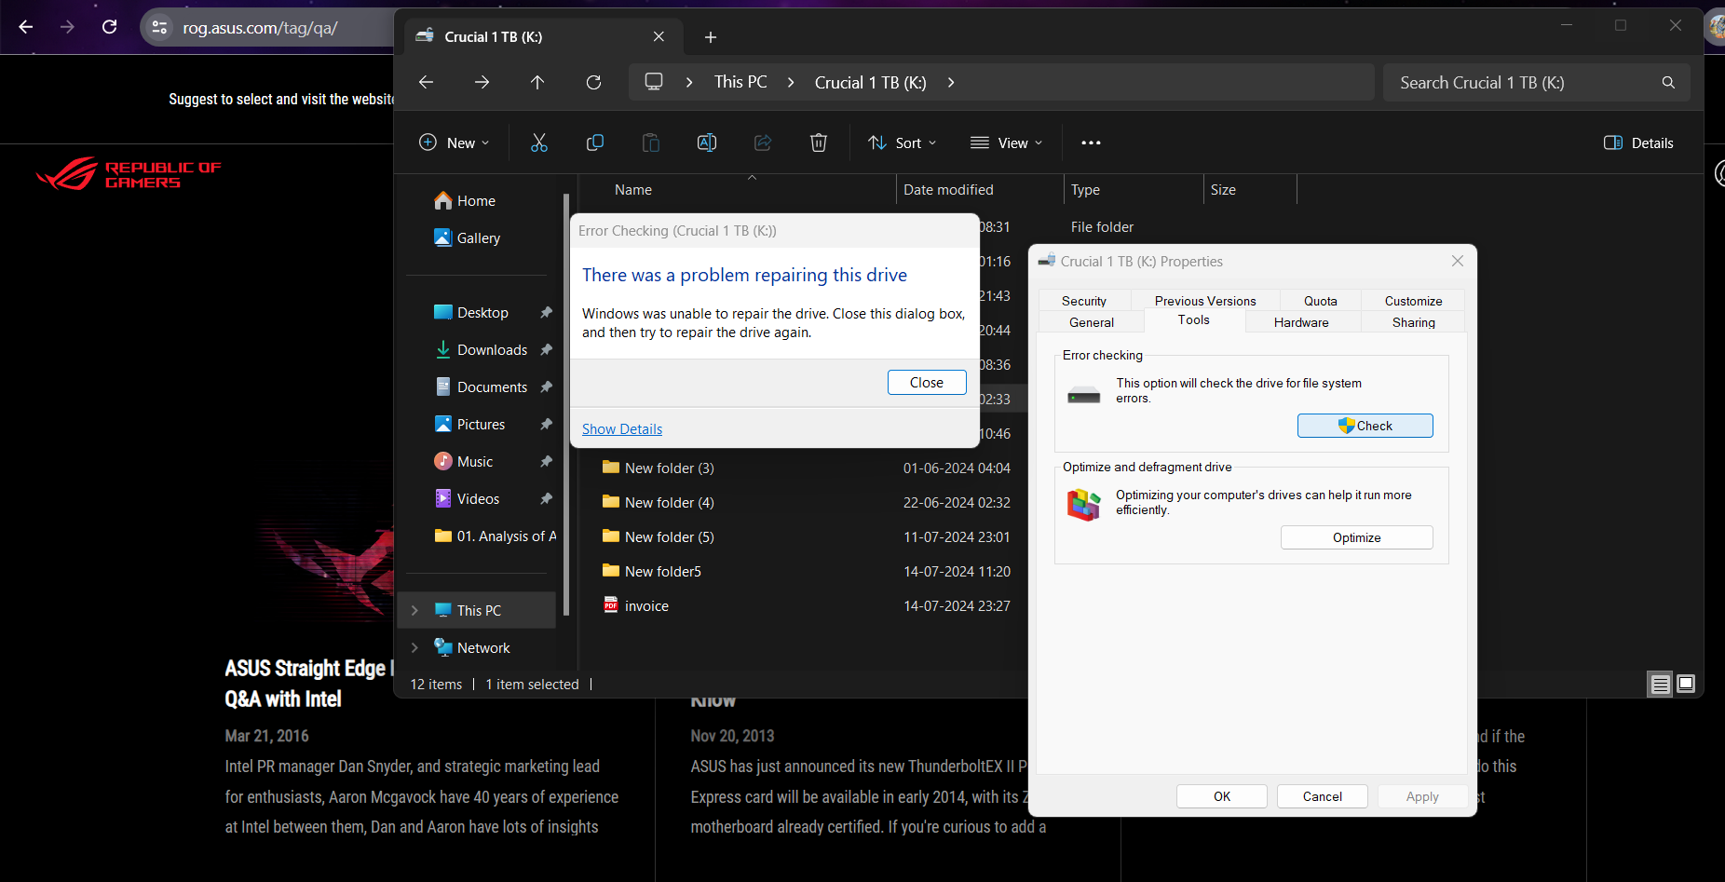Click the Republic of Gamers logo
This screenshot has width=1725, height=882.
(129, 173)
